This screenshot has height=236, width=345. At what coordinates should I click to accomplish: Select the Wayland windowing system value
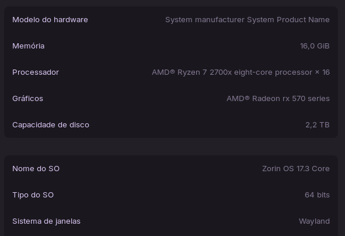tap(314, 221)
